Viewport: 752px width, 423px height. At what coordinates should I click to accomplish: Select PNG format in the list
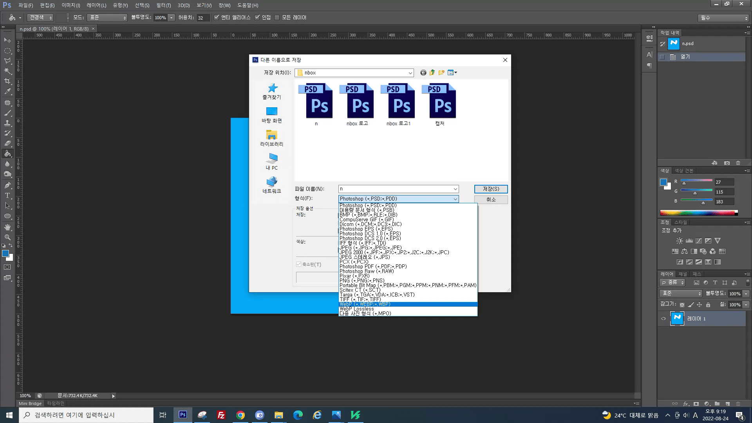click(362, 281)
